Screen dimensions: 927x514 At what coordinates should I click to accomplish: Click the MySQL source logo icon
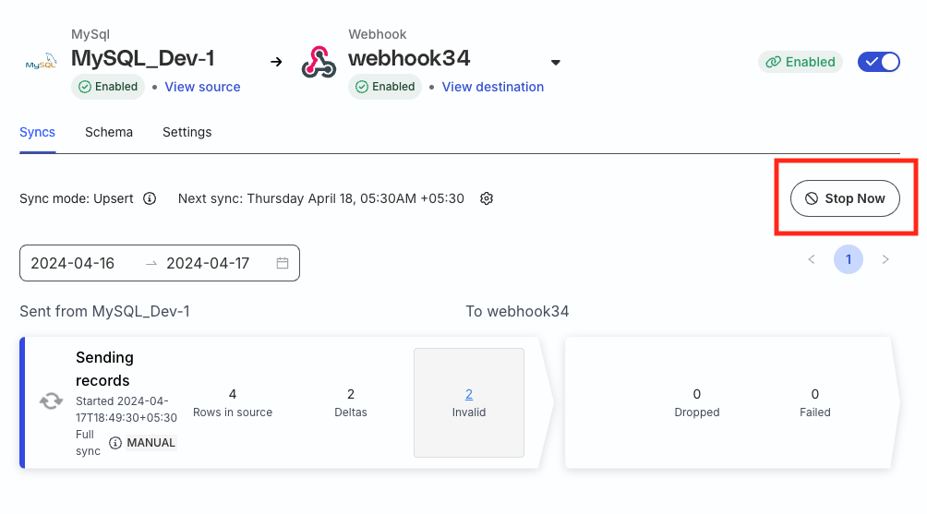[41, 62]
